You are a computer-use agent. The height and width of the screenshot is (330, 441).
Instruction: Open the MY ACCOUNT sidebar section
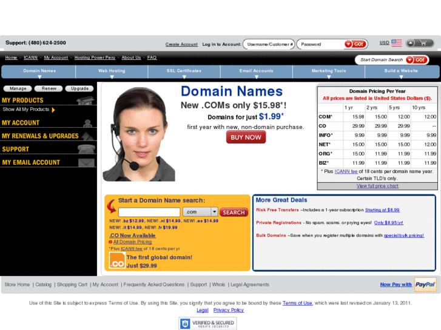21,123
